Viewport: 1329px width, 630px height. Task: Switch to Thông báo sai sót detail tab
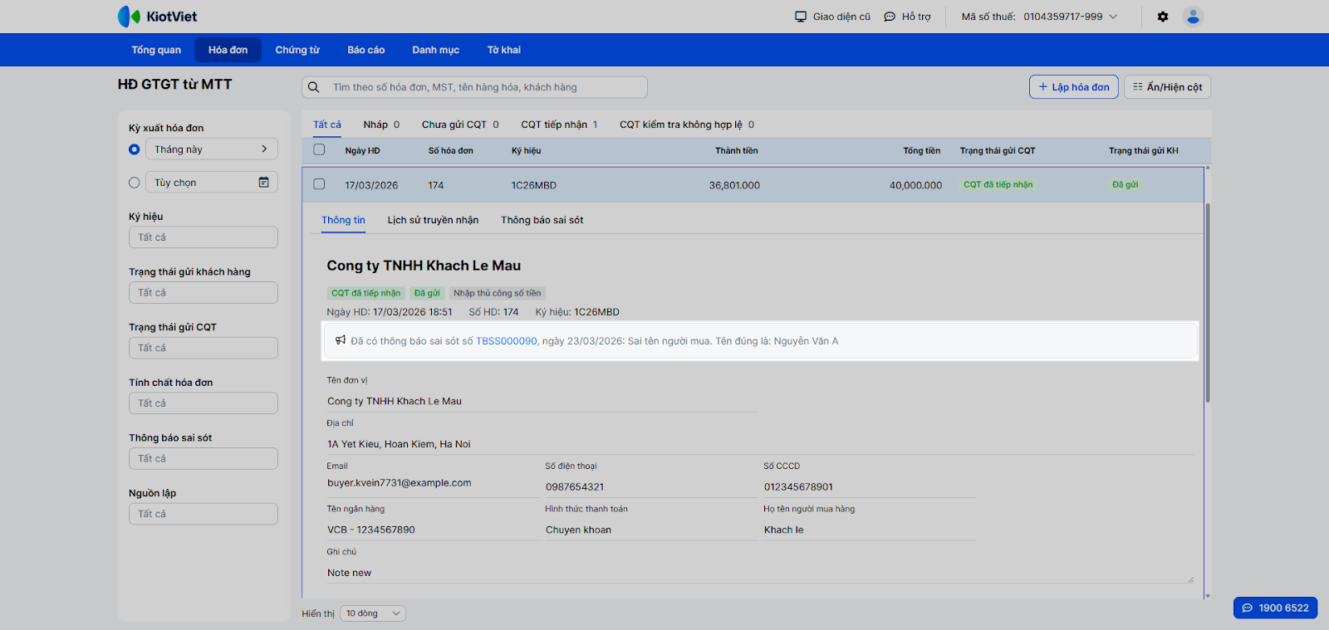point(542,220)
